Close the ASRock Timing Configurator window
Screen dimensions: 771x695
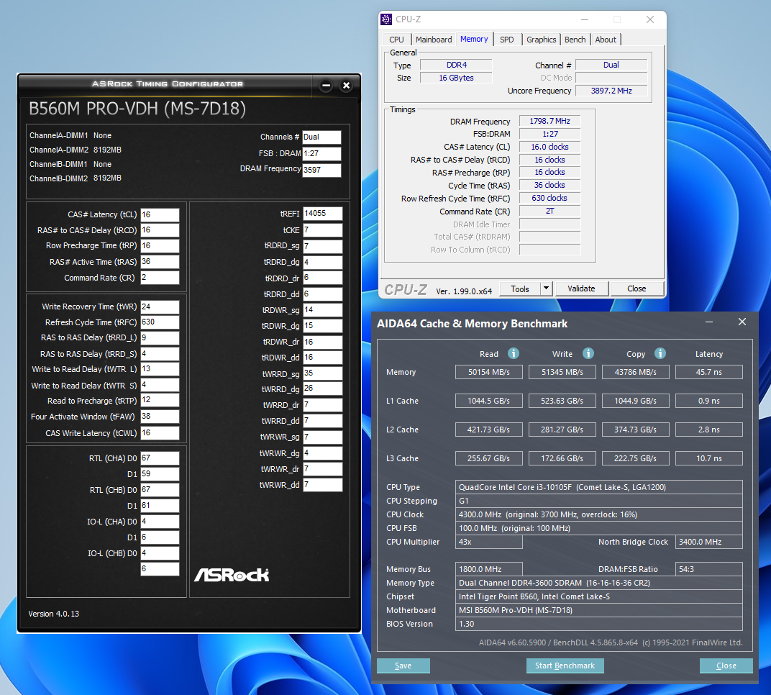click(346, 86)
